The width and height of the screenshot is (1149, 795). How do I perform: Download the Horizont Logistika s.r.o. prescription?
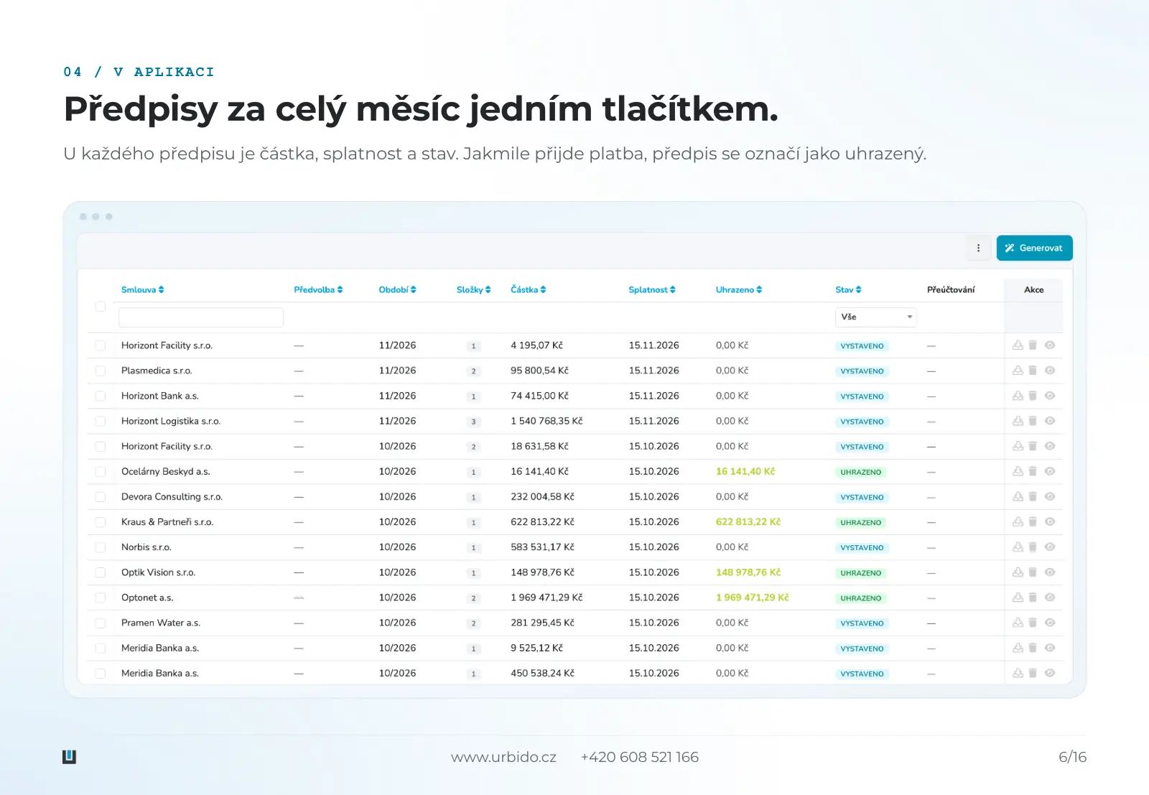coord(1018,421)
